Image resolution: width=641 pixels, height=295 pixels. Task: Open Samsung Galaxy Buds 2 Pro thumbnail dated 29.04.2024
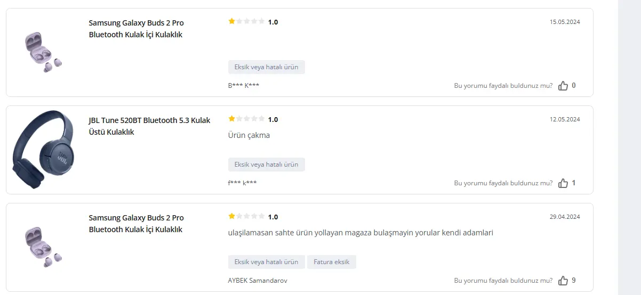pyautogui.click(x=43, y=247)
